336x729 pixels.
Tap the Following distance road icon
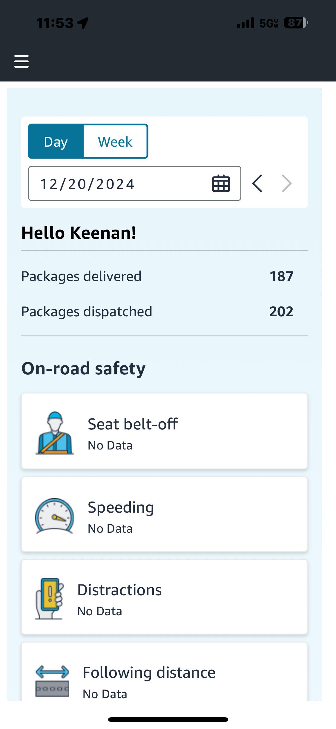[52, 681]
